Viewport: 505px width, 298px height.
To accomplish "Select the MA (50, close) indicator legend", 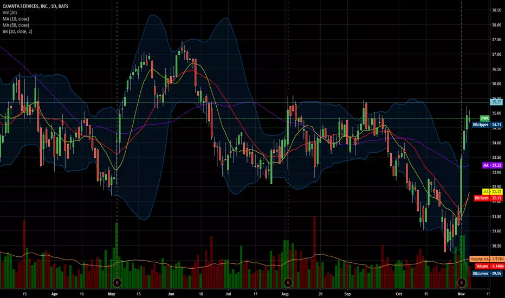I will (16, 25).
